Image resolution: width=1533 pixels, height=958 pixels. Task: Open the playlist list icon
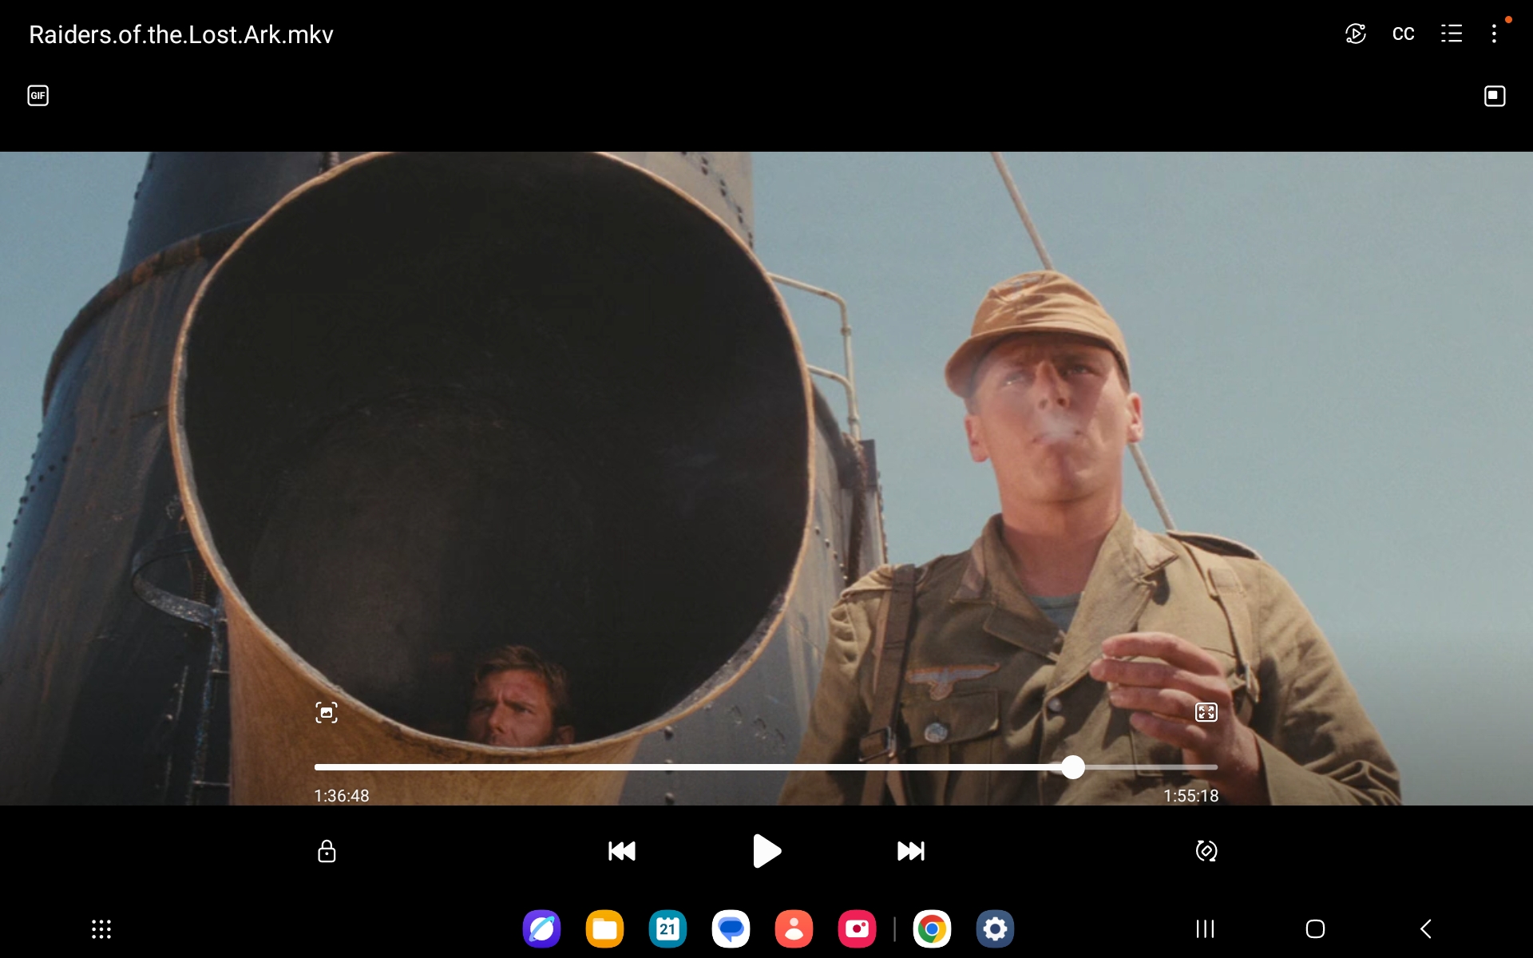pos(1452,34)
